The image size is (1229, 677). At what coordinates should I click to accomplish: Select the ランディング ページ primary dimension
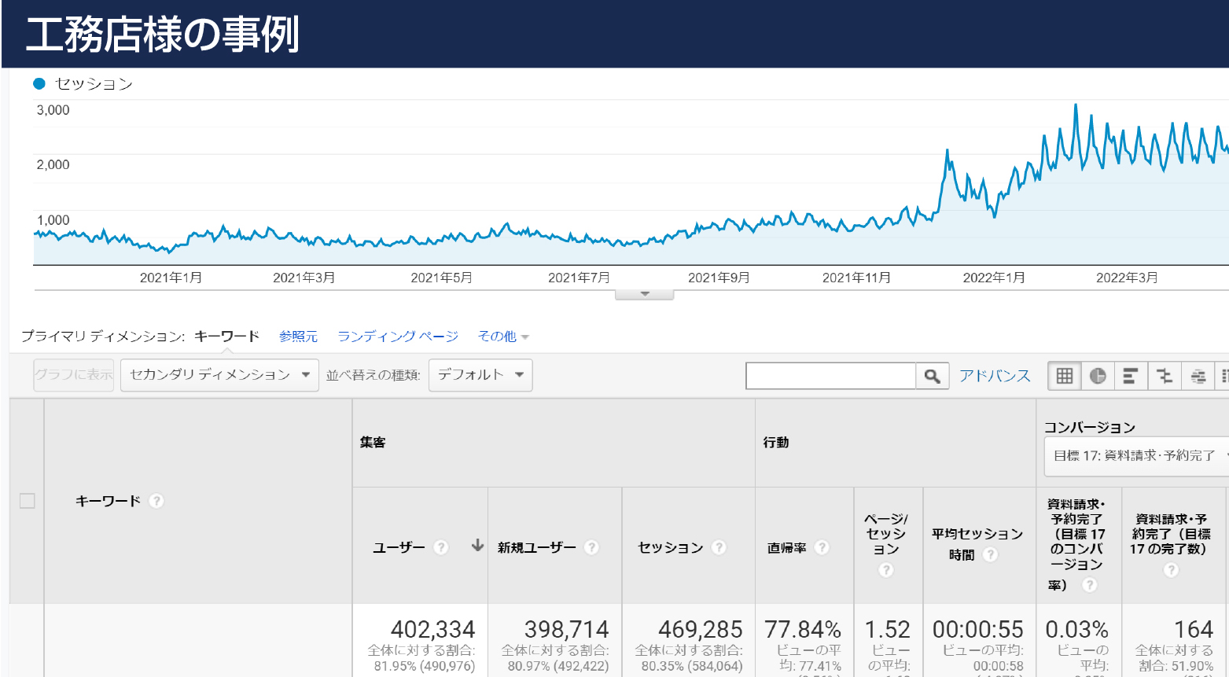398,337
